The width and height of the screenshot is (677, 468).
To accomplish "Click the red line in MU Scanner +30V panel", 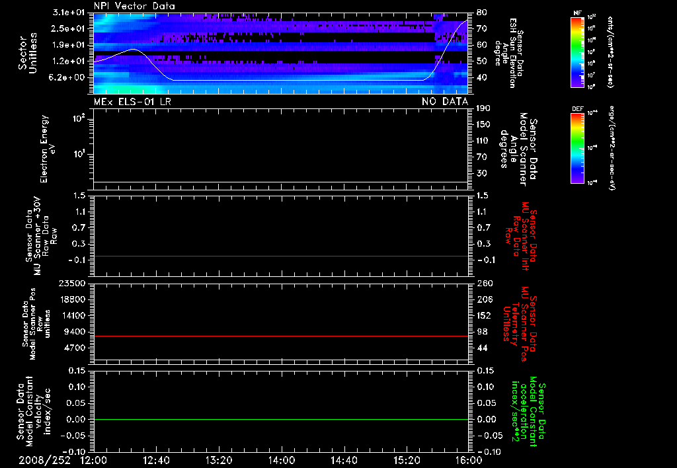I will (x=280, y=256).
